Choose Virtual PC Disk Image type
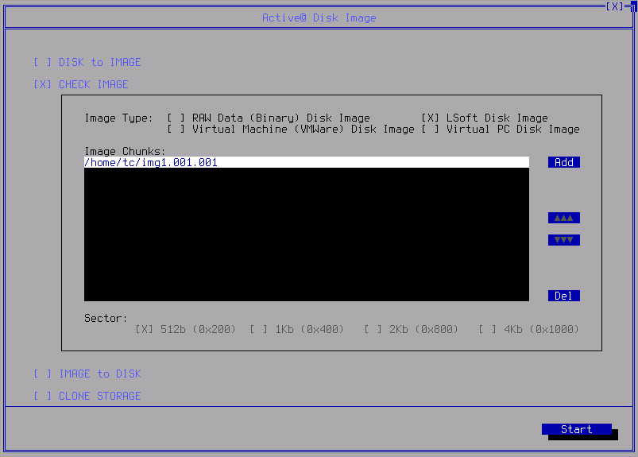Image resolution: width=638 pixels, height=457 pixels. pos(501,130)
